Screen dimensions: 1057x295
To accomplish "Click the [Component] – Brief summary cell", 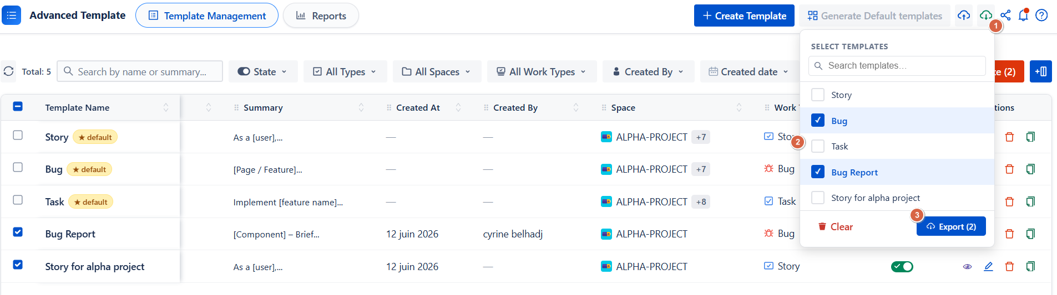I will (276, 234).
